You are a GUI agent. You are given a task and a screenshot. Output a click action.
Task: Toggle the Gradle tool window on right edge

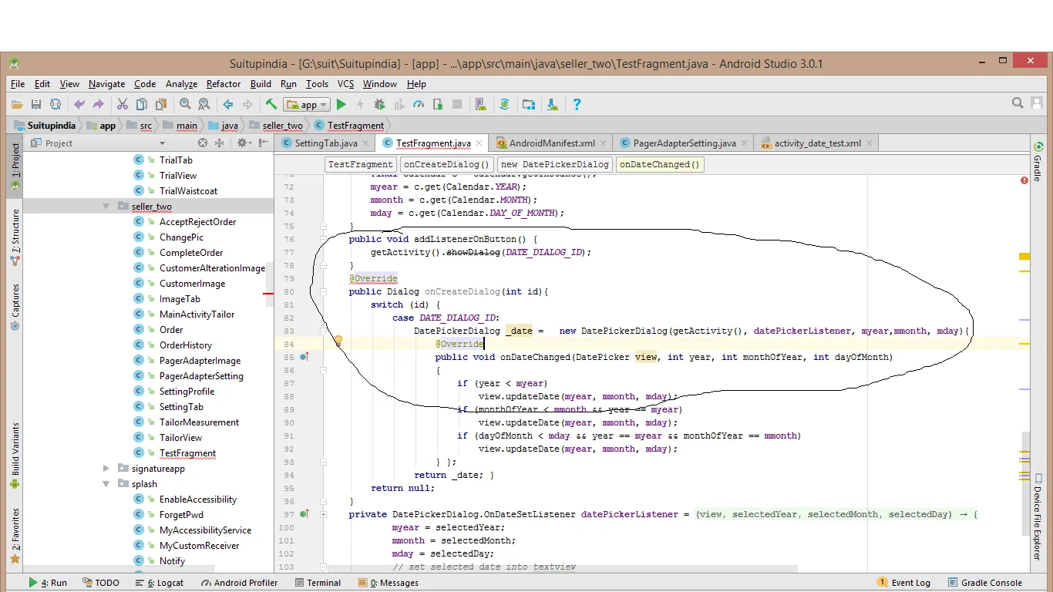point(1038,162)
